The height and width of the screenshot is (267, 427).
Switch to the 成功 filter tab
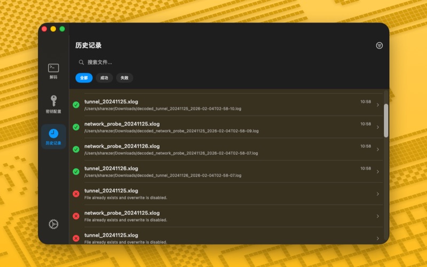(104, 78)
